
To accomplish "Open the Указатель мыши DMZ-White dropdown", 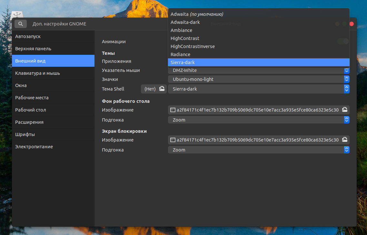I will (x=259, y=70).
